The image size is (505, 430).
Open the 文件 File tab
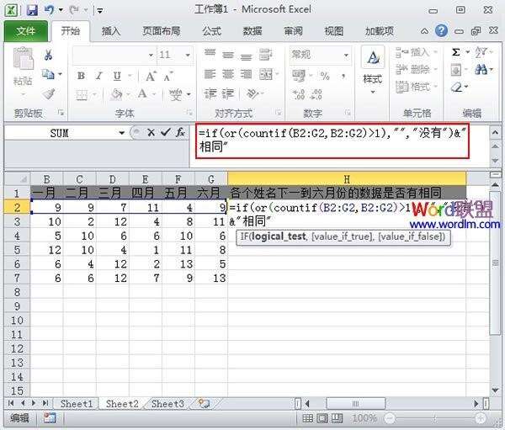coord(26,31)
